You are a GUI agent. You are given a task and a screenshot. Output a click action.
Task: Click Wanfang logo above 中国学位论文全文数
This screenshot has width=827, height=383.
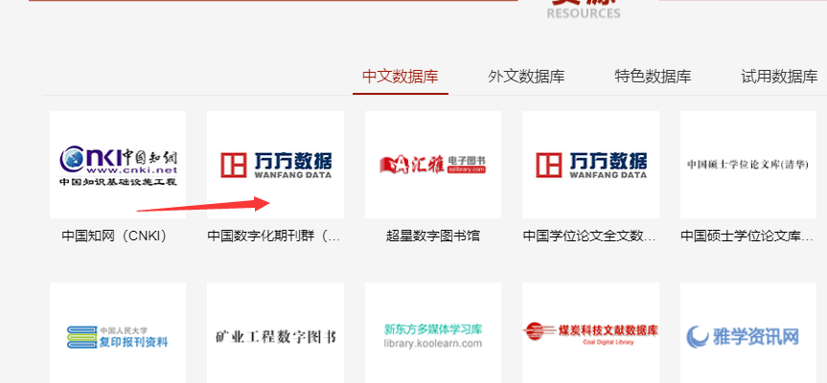tap(590, 165)
